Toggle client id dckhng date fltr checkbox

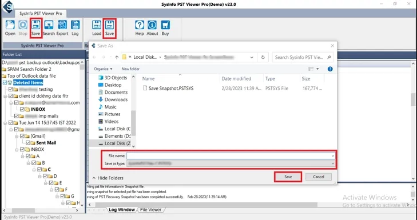click(10, 96)
